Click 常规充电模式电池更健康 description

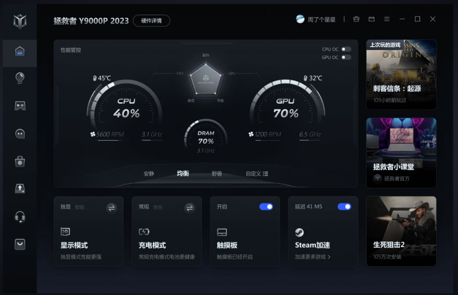pyautogui.click(x=166, y=257)
